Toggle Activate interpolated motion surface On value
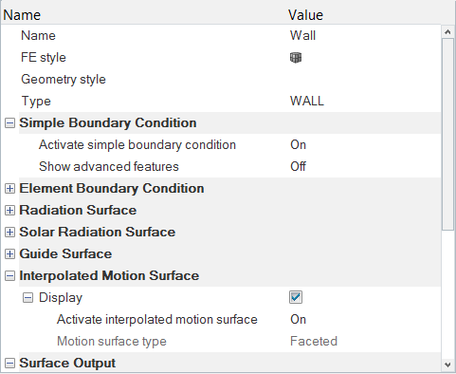 [x=298, y=320]
